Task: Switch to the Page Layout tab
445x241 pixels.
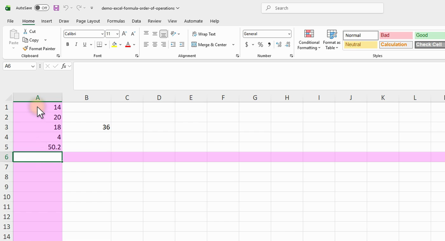Action: (88, 21)
